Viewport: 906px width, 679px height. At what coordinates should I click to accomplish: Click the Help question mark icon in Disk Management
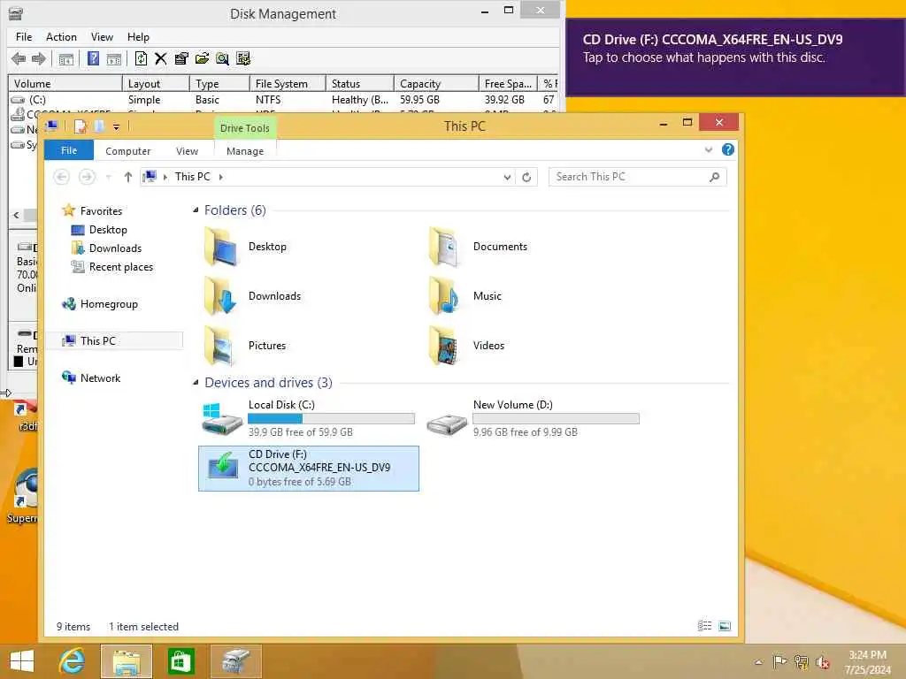(93, 58)
